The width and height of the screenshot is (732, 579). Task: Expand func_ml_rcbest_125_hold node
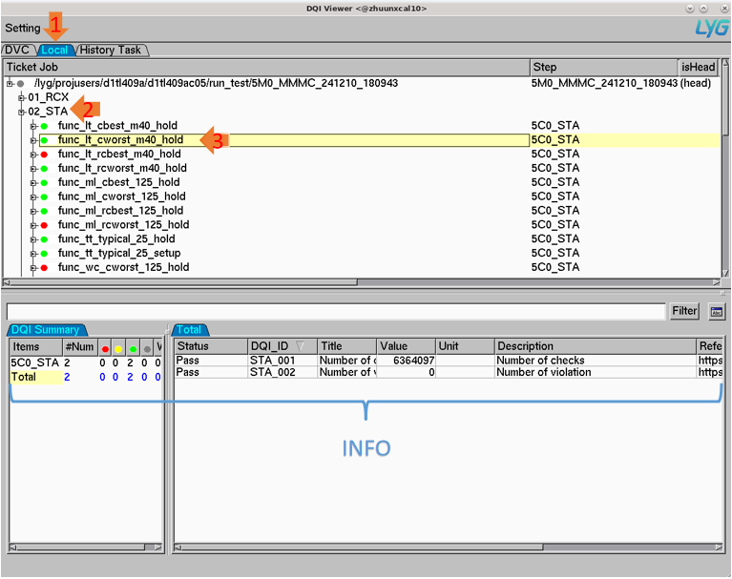pyautogui.click(x=33, y=211)
